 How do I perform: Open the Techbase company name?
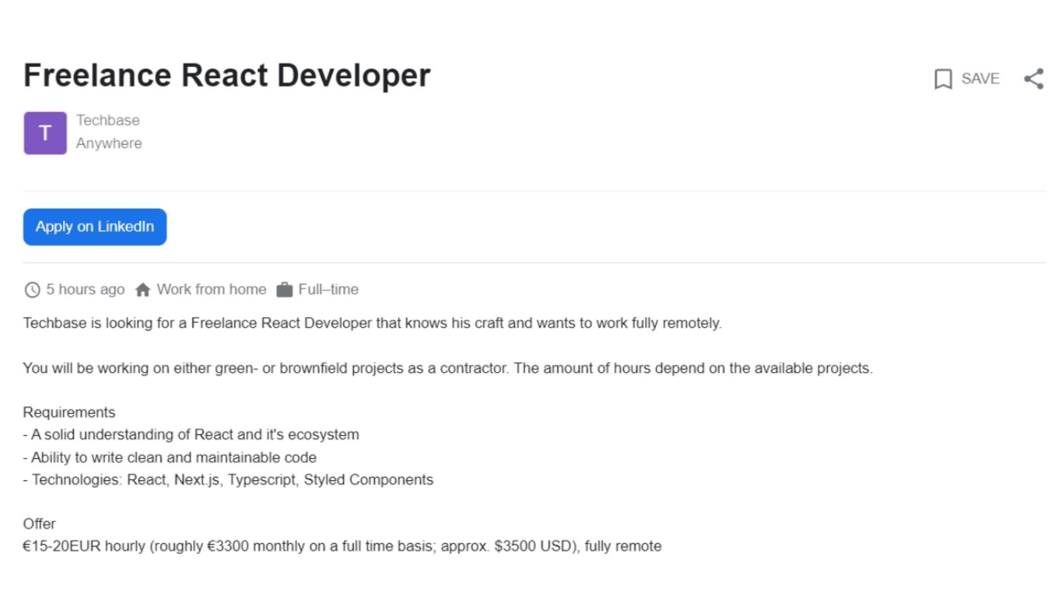pyautogui.click(x=108, y=121)
